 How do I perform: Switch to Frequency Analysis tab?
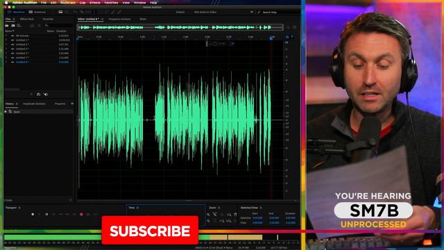[119, 19]
